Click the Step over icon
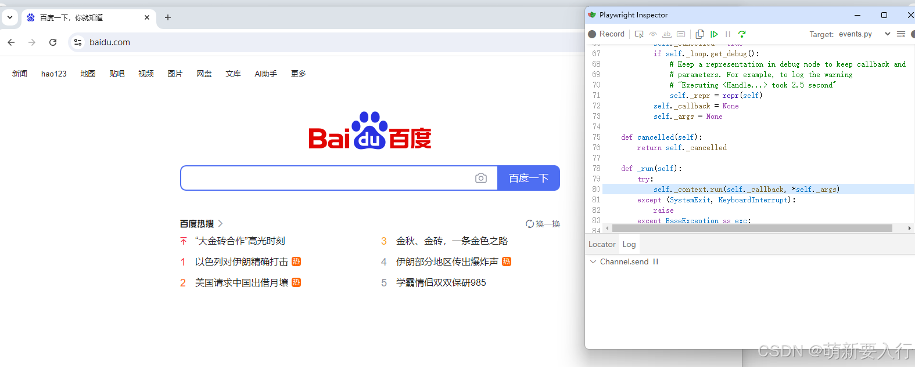The height and width of the screenshot is (367, 915). click(742, 34)
